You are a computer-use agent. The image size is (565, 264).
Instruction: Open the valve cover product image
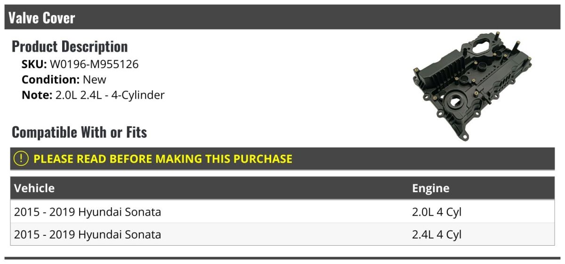coord(472,89)
